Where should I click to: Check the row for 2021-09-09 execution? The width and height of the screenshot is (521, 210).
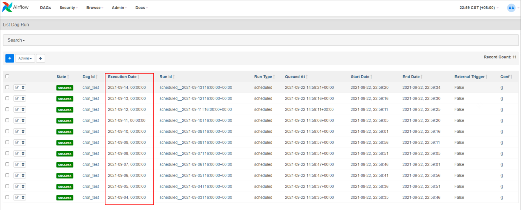(x=7, y=142)
